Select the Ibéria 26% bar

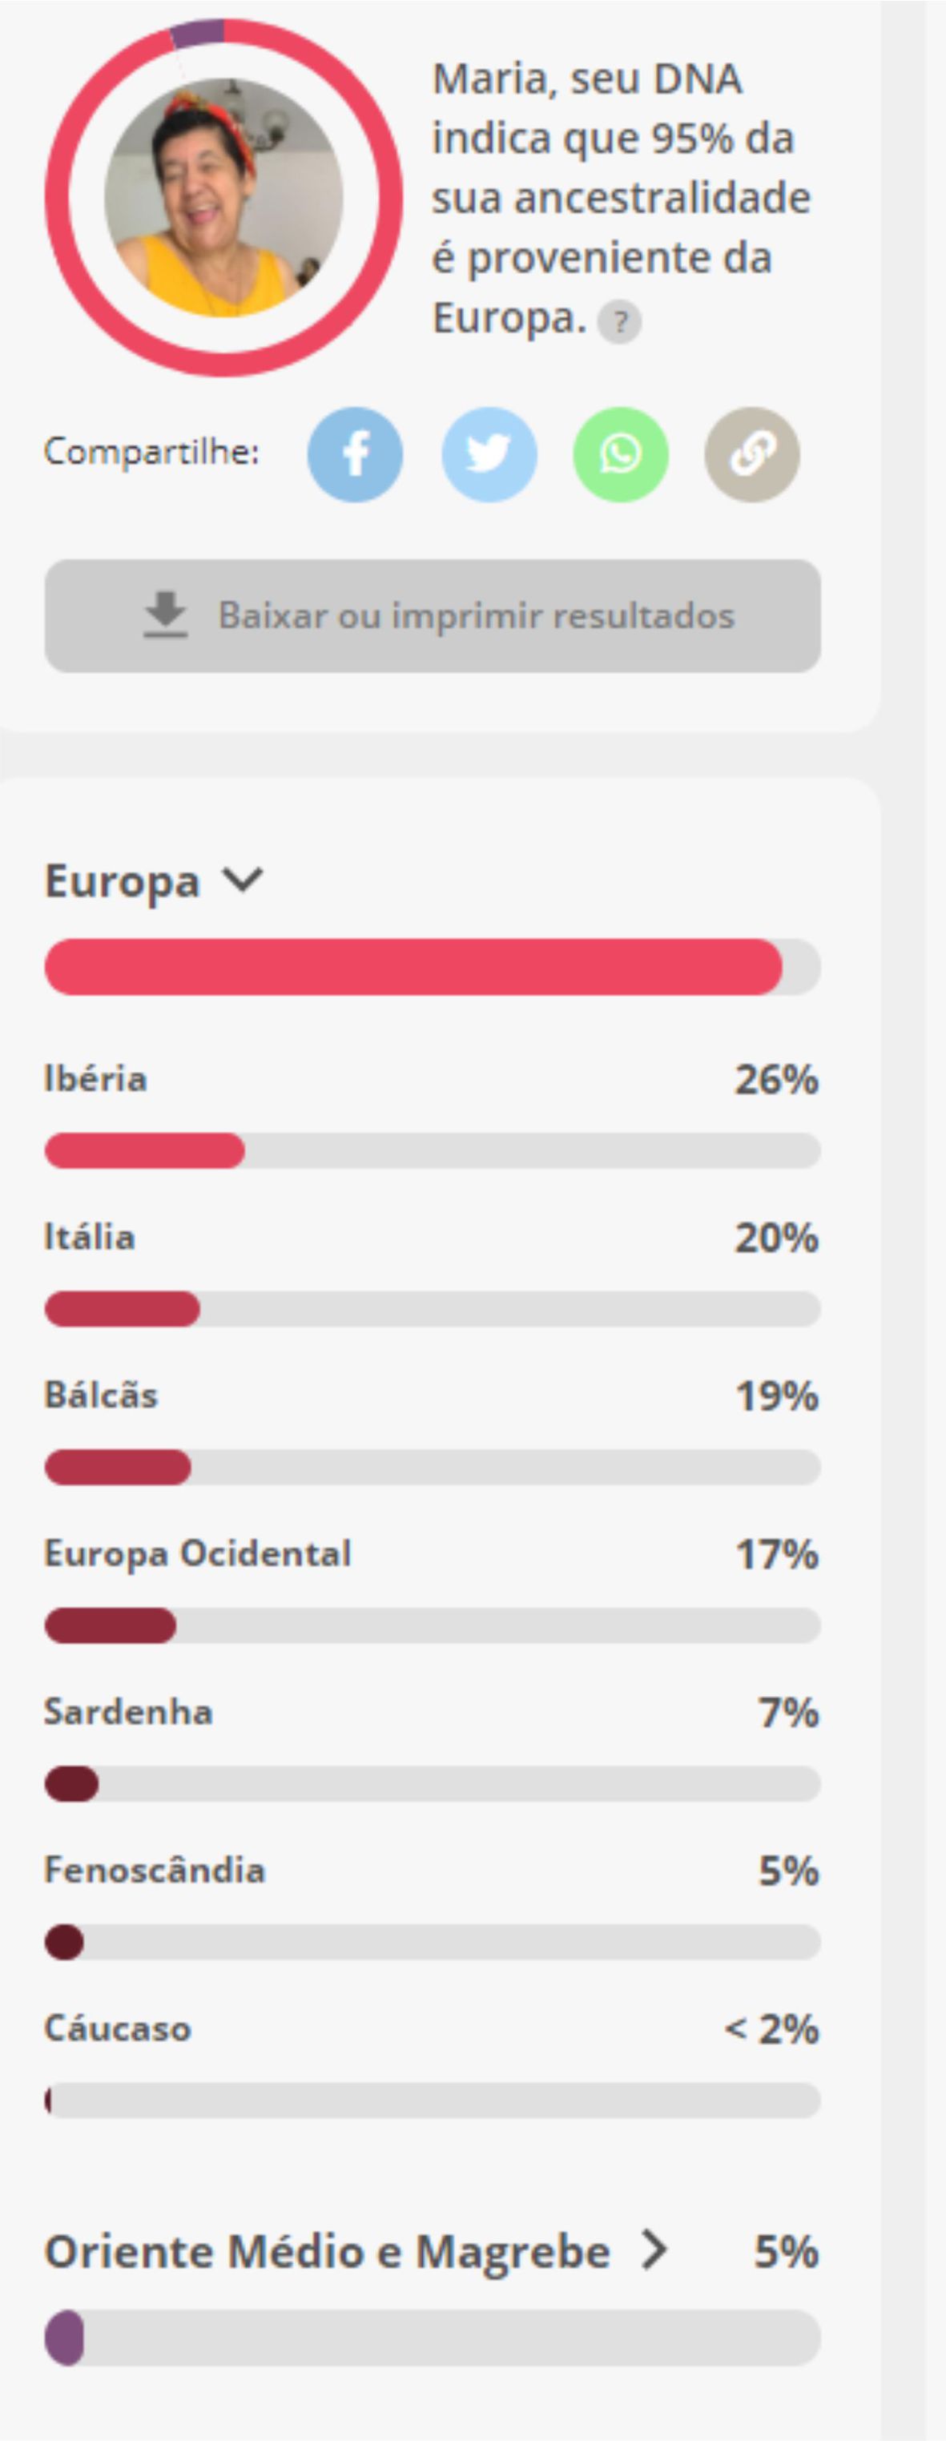tap(433, 1150)
